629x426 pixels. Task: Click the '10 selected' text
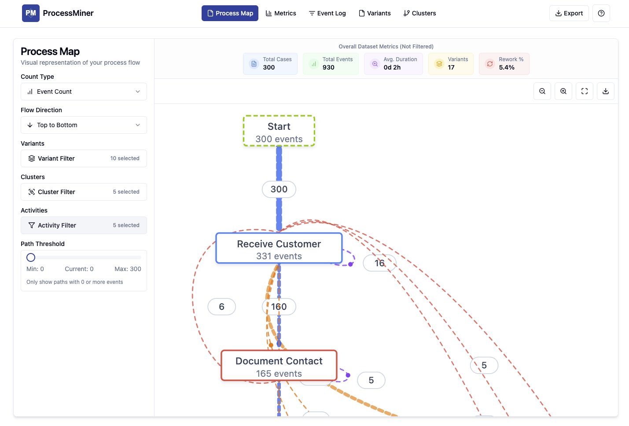[125, 158]
